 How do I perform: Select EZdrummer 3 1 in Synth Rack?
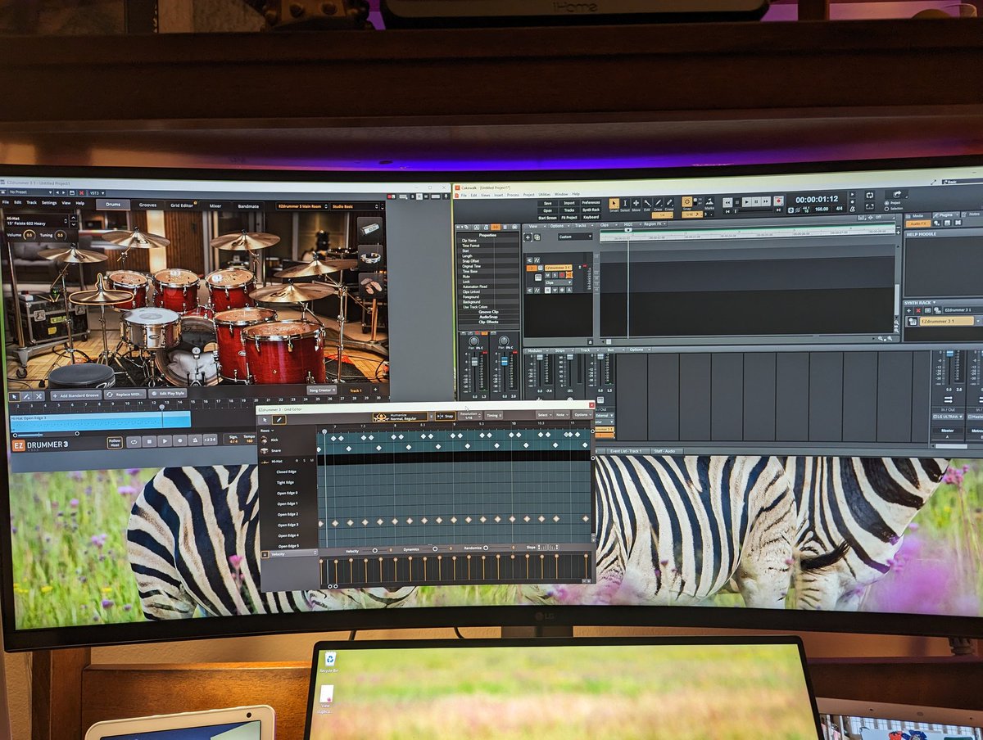click(946, 322)
